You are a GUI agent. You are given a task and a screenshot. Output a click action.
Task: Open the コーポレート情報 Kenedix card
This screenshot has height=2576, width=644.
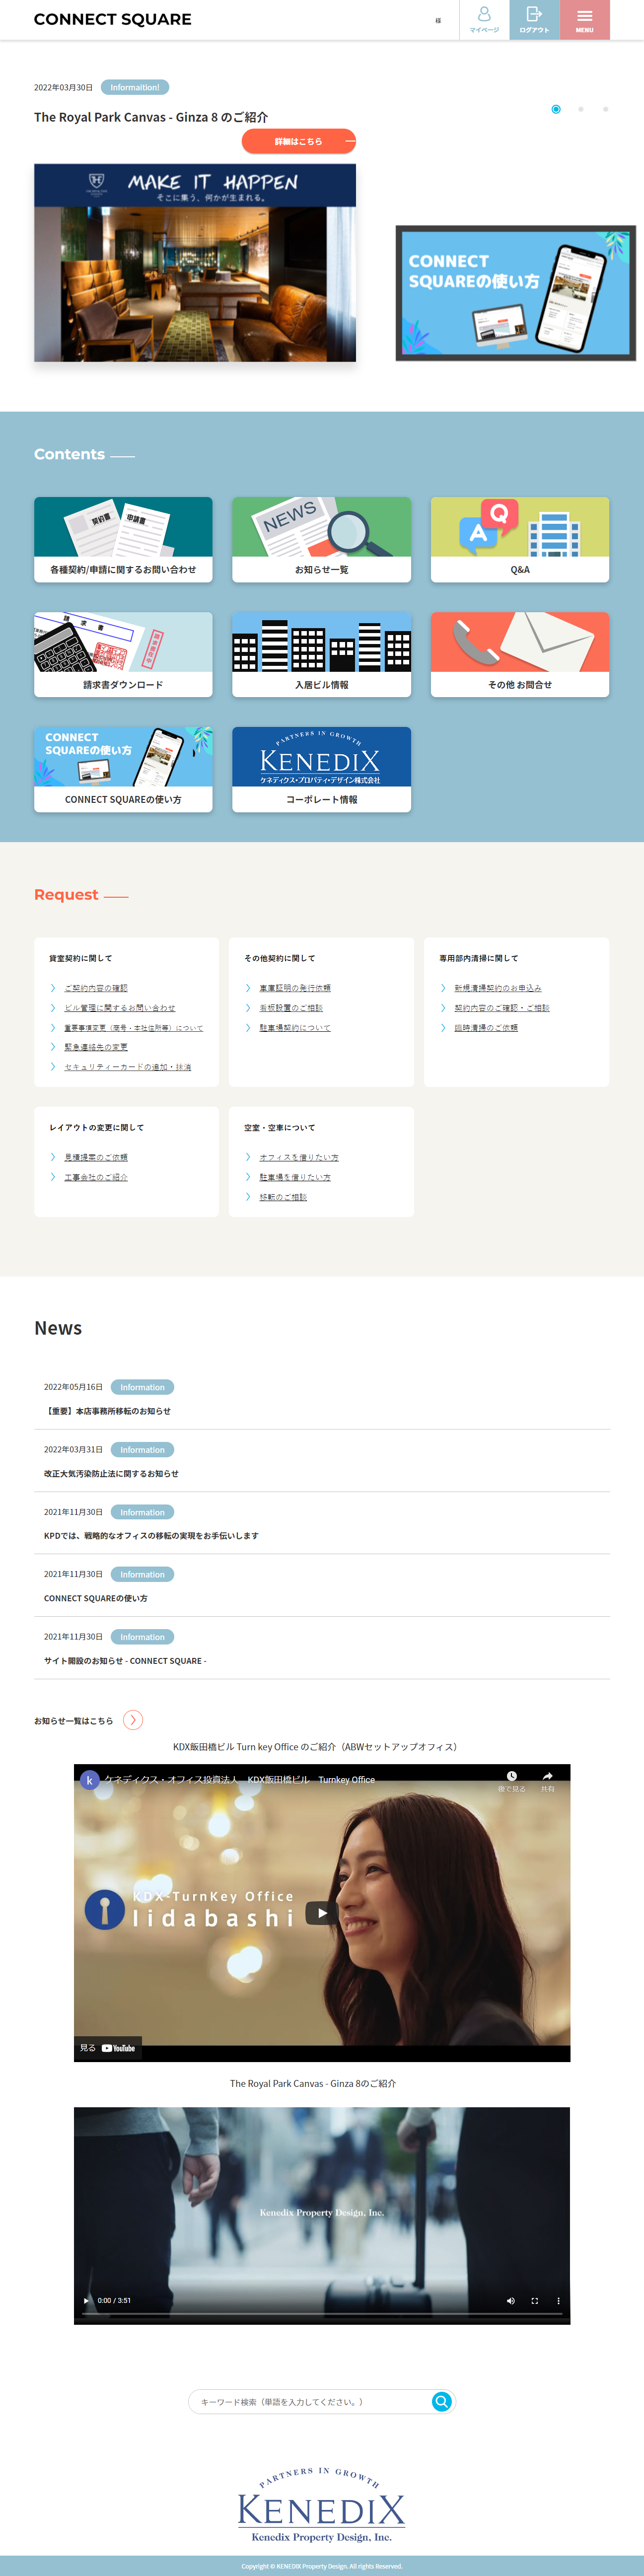[x=322, y=769]
